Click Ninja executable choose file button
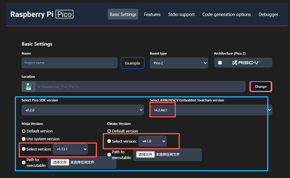Image resolution: width=290 pixels, height=178 pixels. point(60,162)
